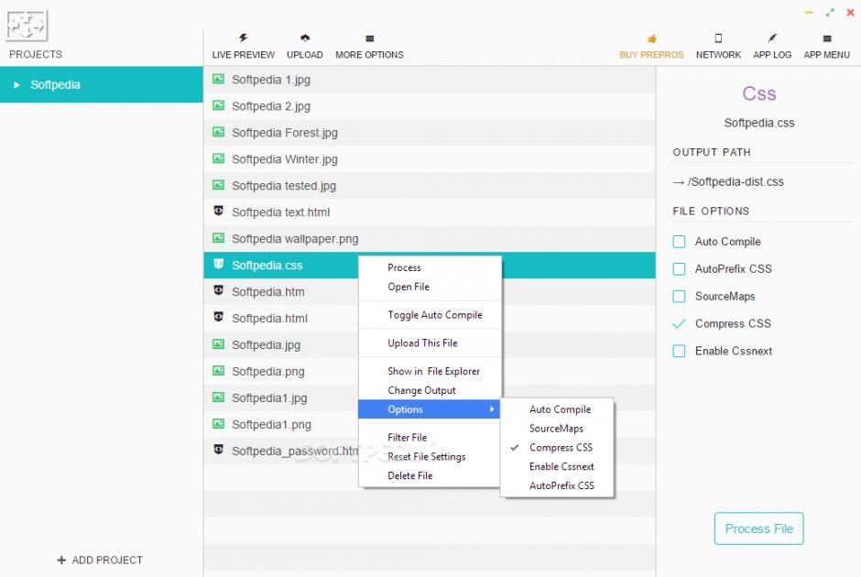Enable the Enable Cssnext checkbox
This screenshot has height=577, width=861.
pos(680,352)
